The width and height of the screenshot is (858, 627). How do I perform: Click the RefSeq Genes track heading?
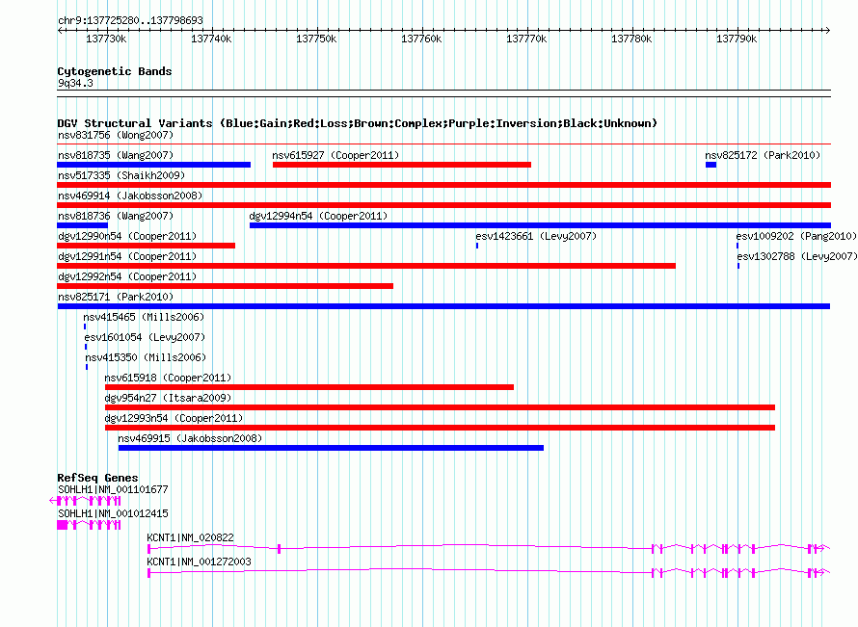point(97,478)
